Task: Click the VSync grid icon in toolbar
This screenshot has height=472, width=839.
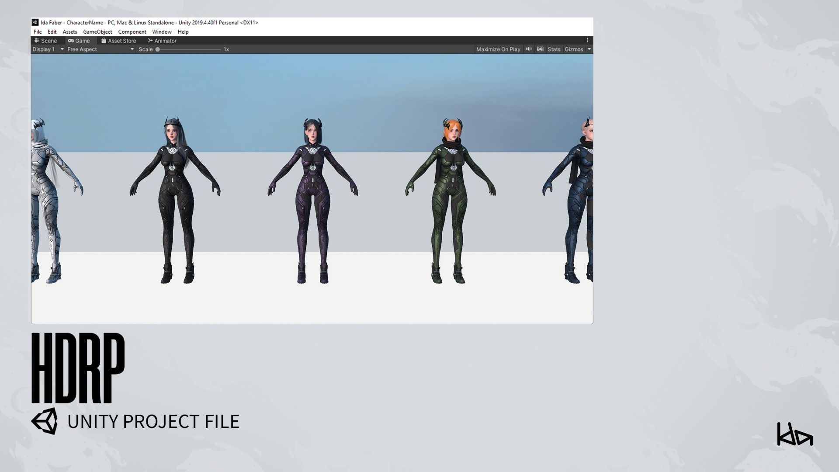Action: tap(540, 49)
